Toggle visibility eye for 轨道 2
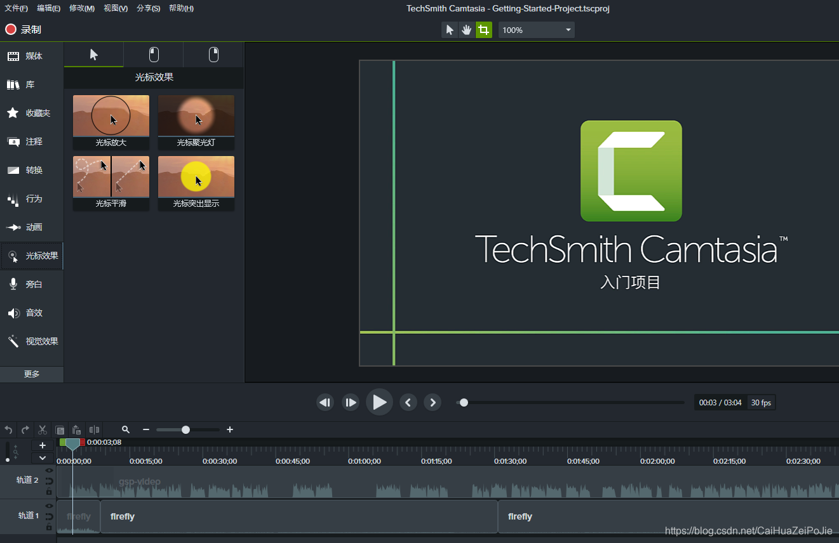The width and height of the screenshot is (839, 543). 49,471
